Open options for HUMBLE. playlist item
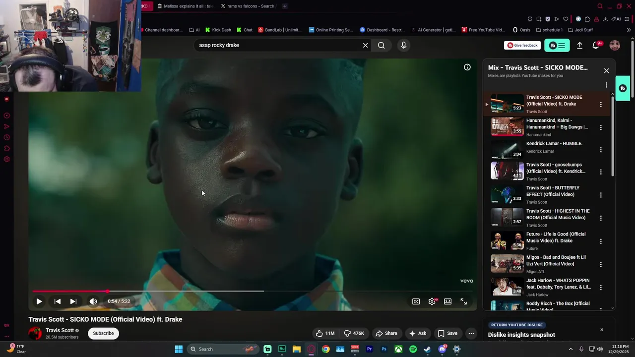 point(601,150)
